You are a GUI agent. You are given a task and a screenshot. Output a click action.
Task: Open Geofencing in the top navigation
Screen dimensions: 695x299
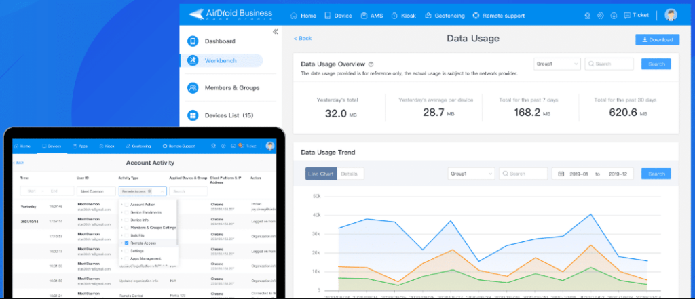(x=445, y=16)
